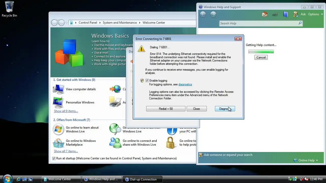Click the network status tray icon
Screen dimensions: 326x183
[x=302, y=179]
